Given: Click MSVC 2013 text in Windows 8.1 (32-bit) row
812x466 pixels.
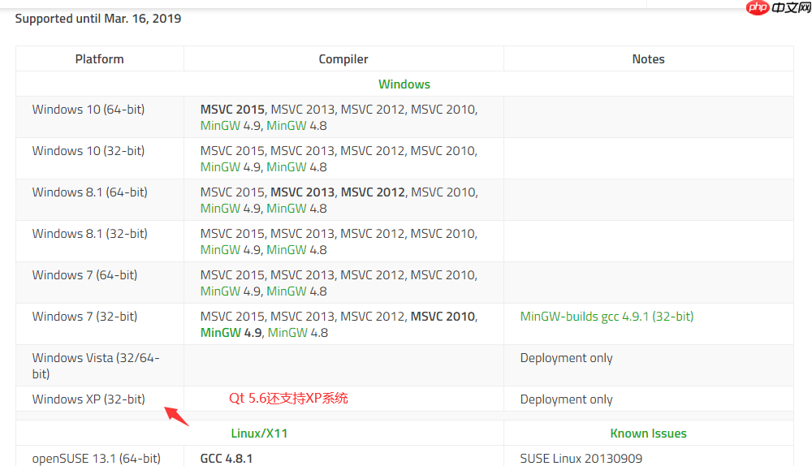Looking at the screenshot, I should click(x=302, y=234).
